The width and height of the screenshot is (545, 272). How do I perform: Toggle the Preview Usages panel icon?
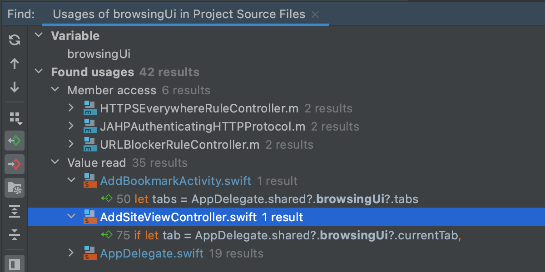click(x=15, y=264)
